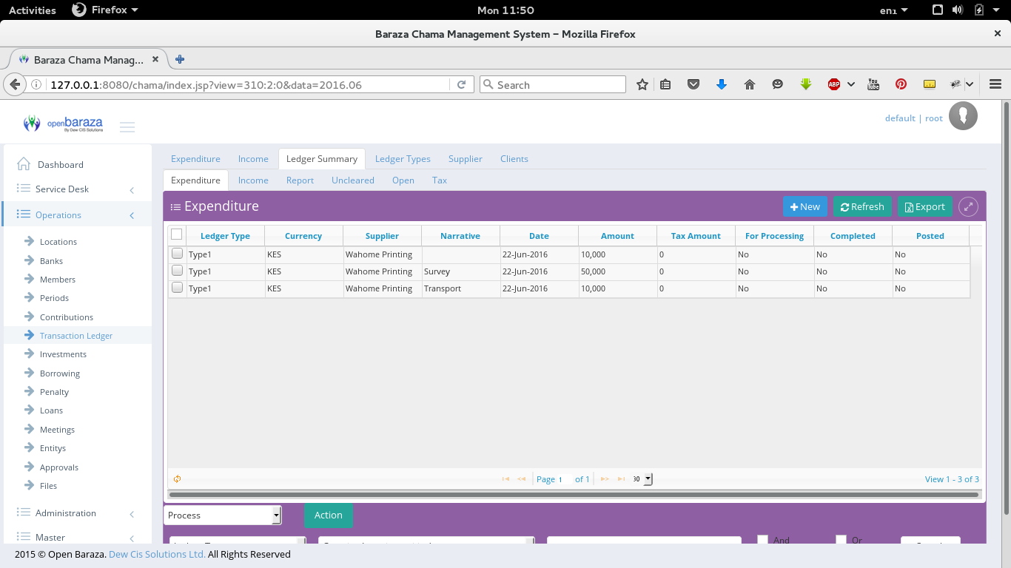Switch to the Ledger Types tab
This screenshot has height=568, width=1011.
(x=403, y=158)
